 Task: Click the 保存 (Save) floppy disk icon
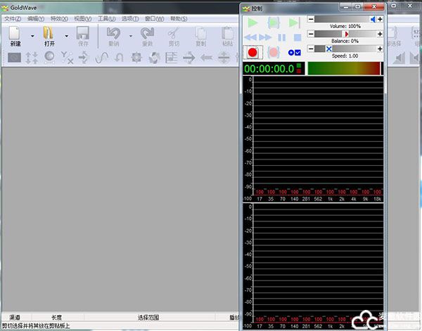[x=82, y=33]
